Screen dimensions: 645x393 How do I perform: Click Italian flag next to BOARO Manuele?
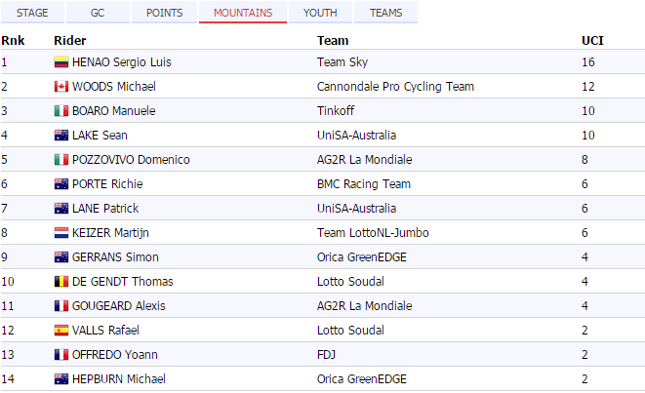(x=61, y=111)
